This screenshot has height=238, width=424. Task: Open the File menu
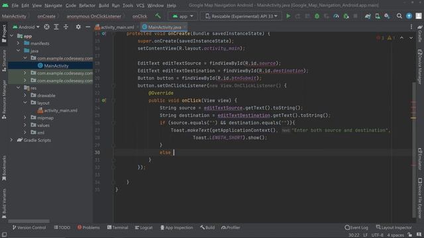[15, 5]
